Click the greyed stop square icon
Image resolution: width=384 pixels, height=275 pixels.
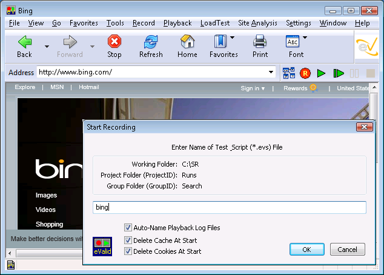371,73
